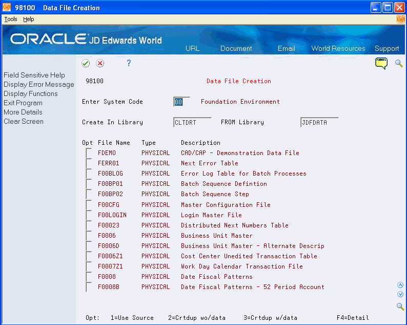Click the application icon in title bar
This screenshot has width=407, height=325.
[7, 7]
